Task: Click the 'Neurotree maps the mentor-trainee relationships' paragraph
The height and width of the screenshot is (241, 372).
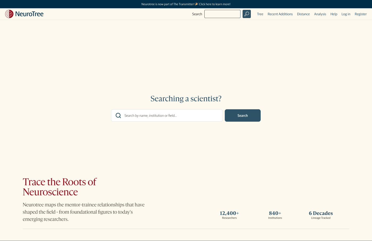Action: pos(84,212)
